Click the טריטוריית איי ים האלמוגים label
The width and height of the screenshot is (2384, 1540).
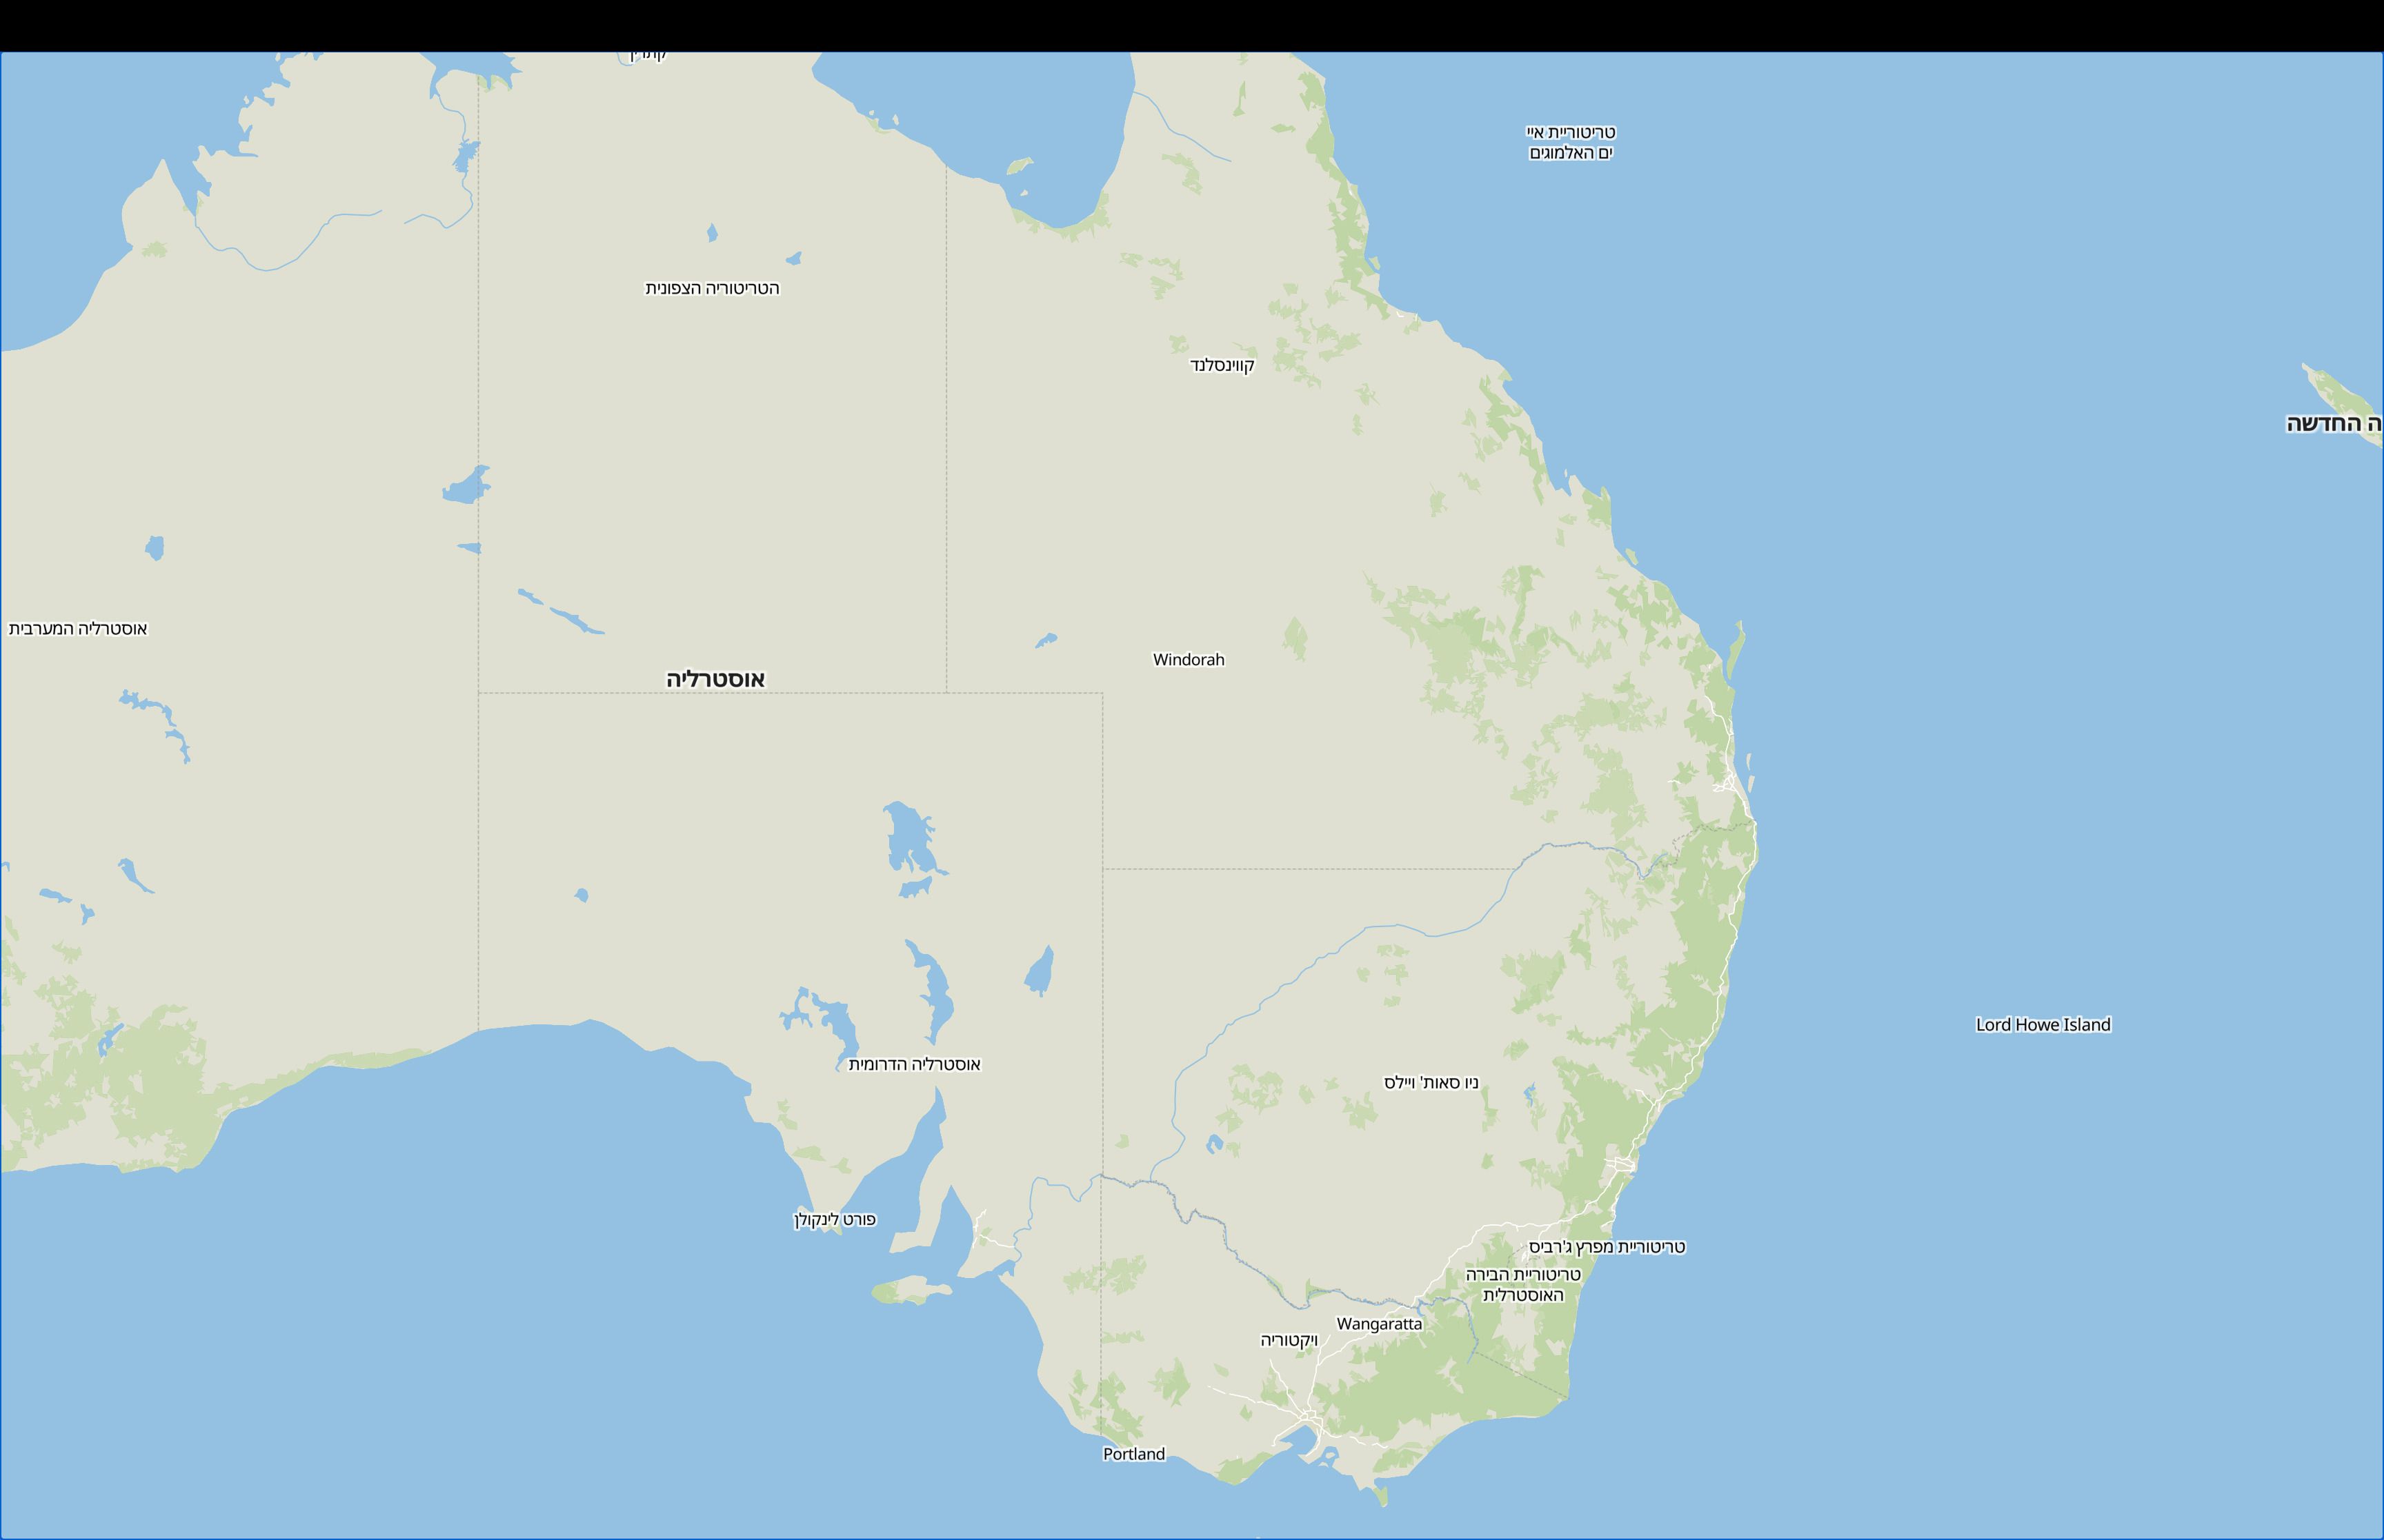pos(1571,142)
